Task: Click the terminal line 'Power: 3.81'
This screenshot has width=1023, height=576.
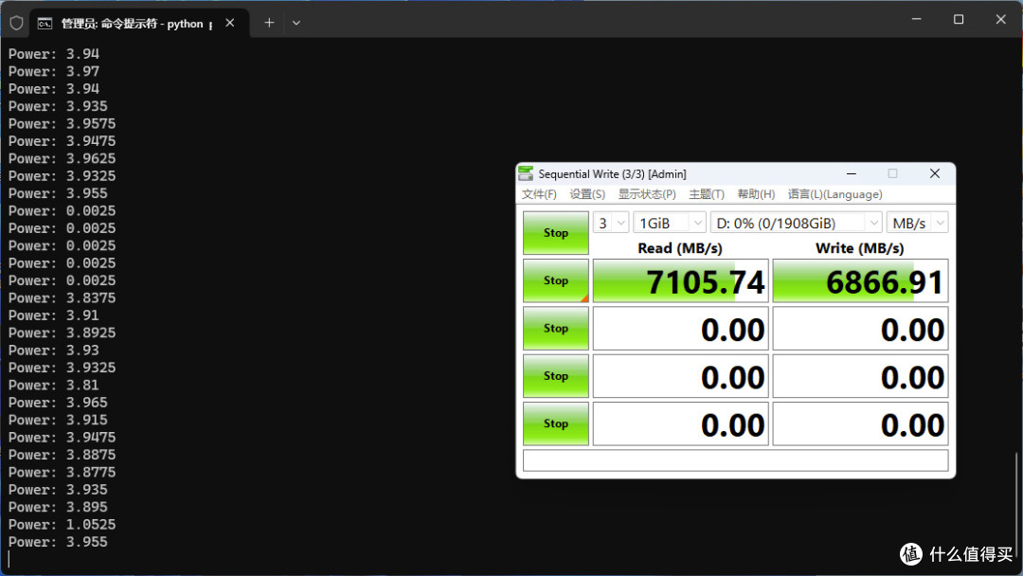Action: (53, 386)
